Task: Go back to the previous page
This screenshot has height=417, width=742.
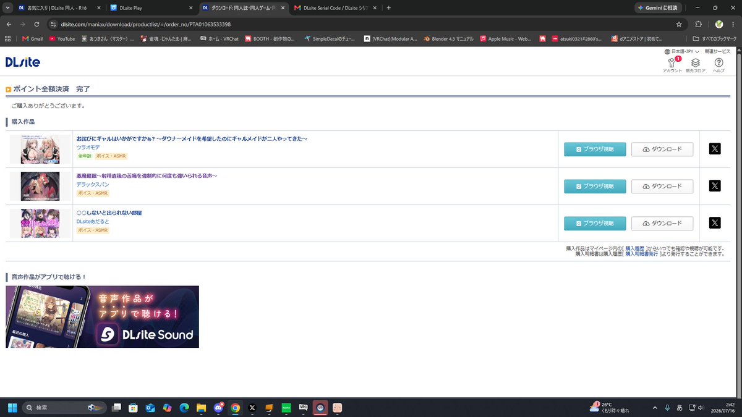Action: point(9,24)
